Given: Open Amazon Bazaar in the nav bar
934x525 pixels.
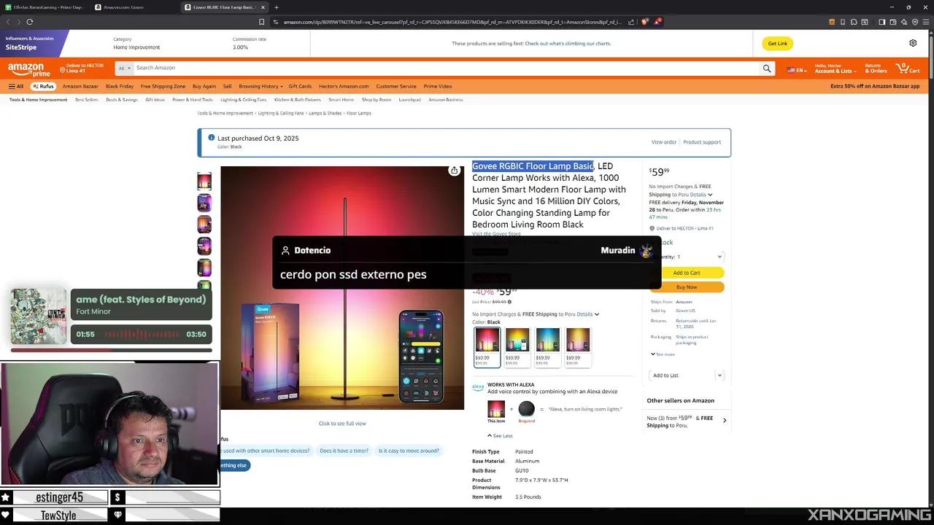Looking at the screenshot, I should tap(80, 86).
